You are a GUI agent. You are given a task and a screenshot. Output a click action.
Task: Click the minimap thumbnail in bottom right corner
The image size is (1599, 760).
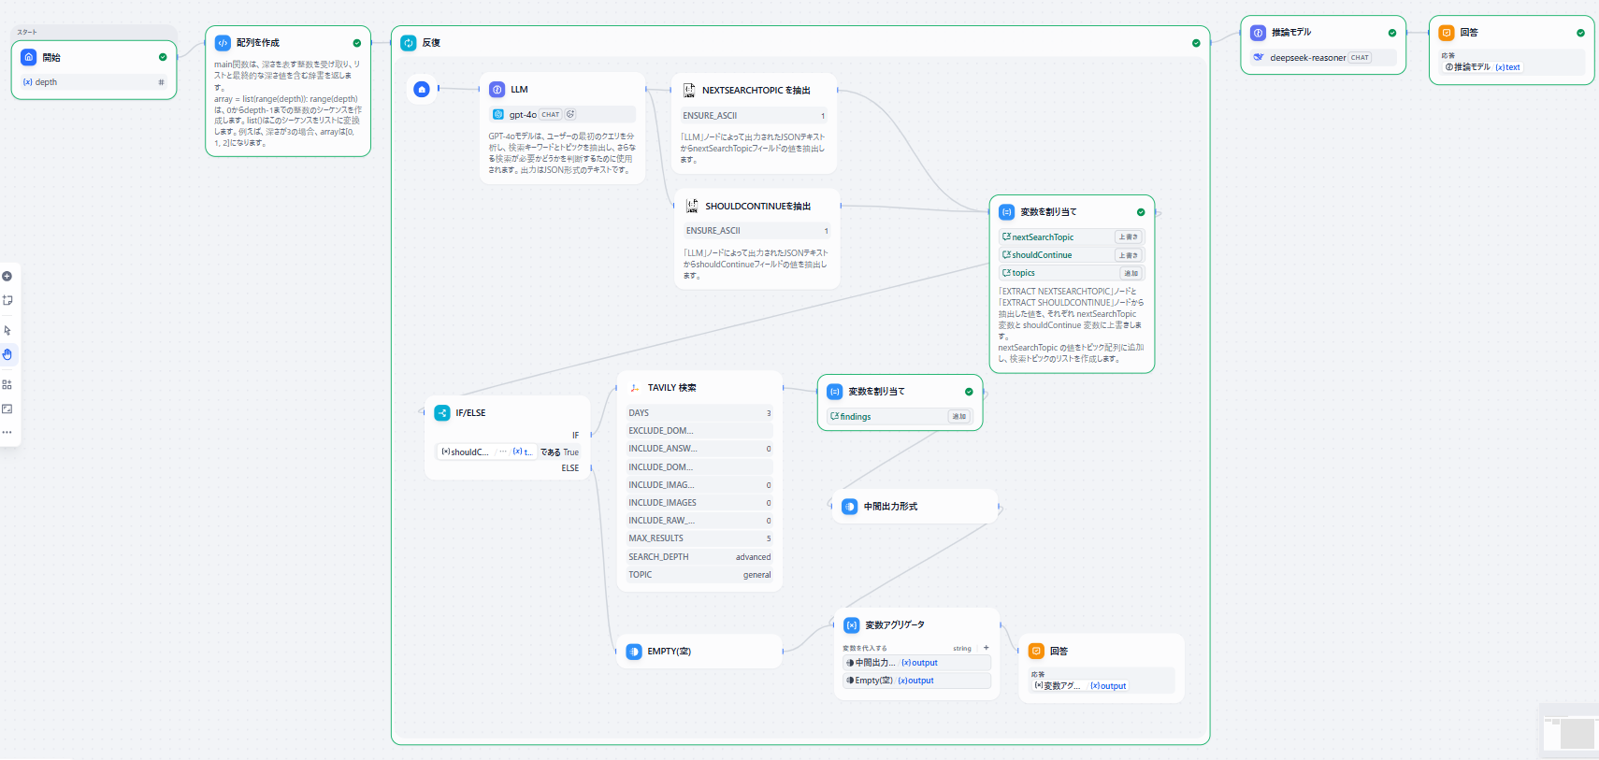pyautogui.click(x=1571, y=734)
